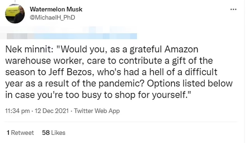This screenshot has height=143, width=246.
Task: Open the Twitter Web App source link
Action: coord(97,111)
